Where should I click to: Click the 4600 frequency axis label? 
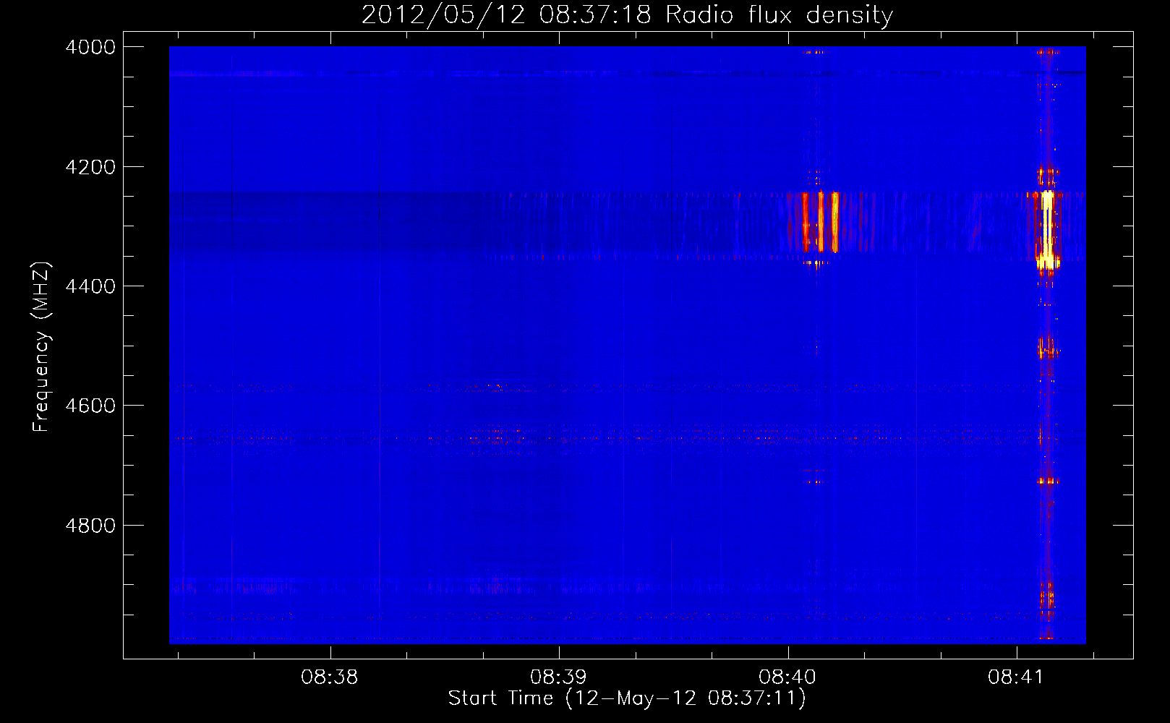click(x=90, y=406)
